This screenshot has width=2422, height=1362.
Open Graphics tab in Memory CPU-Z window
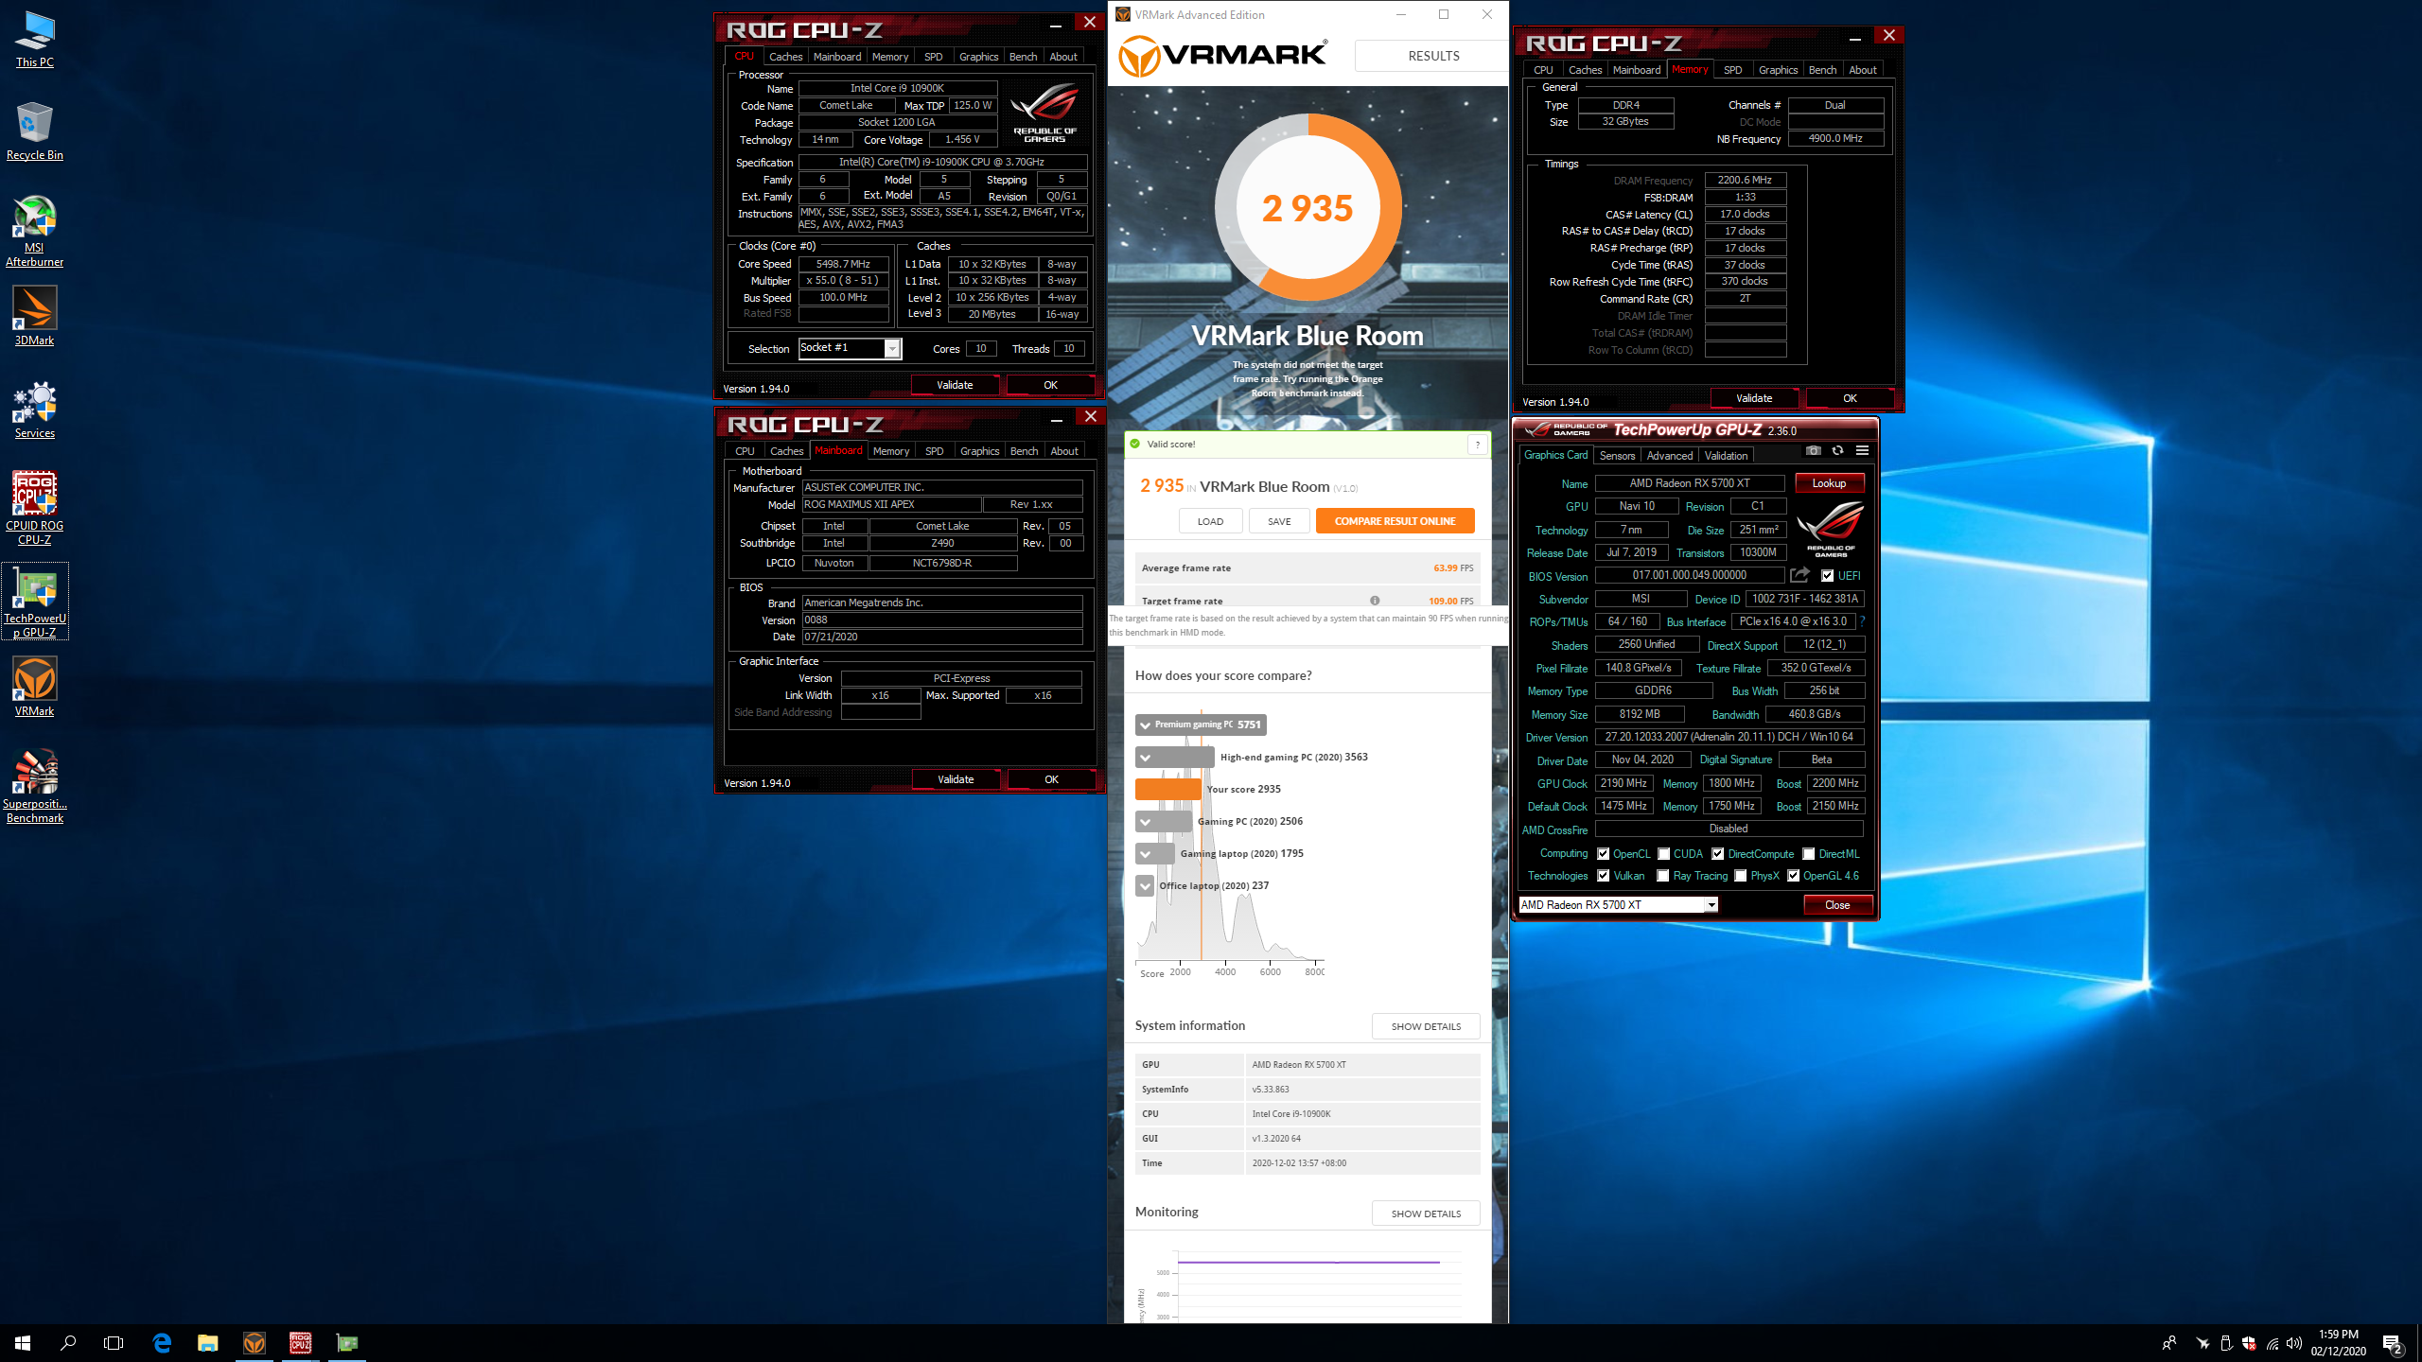pos(1778,70)
